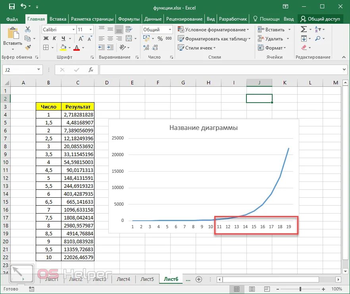This screenshot has width=350, height=294.
Task: Click Условное форматирование button
Action: [x=213, y=29]
